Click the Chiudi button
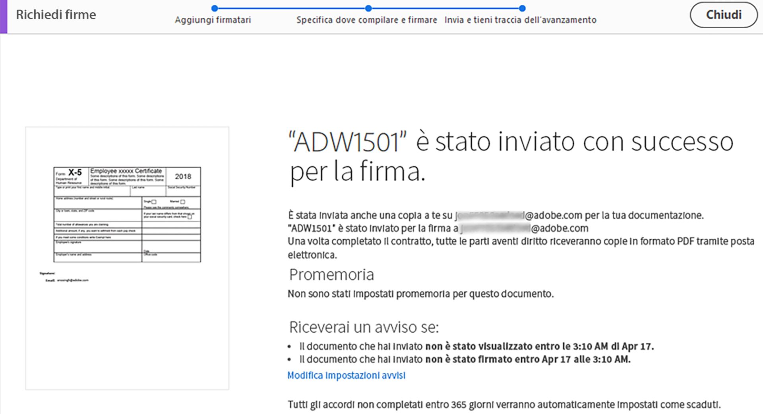The width and height of the screenshot is (763, 414). 723,15
